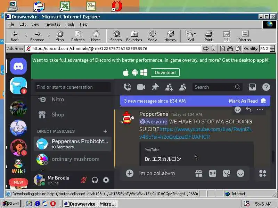This screenshot has width=278, height=208.
Task: Open ordinary mushroom conversation
Action: tap(73, 159)
